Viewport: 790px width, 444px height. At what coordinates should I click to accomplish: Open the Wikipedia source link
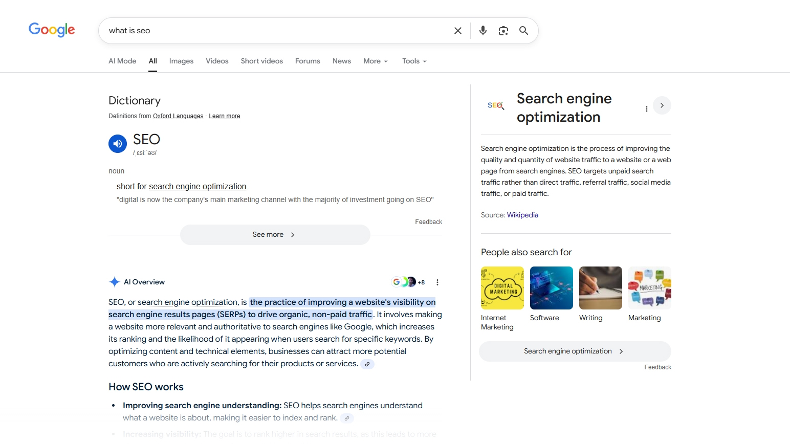tap(522, 215)
